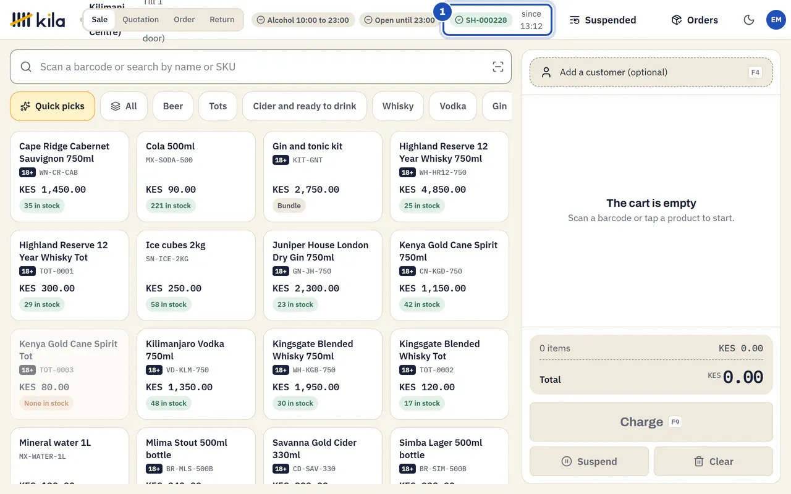Viewport: 791px width, 494px height.
Task: Open the Suspended sales list
Action: point(603,20)
